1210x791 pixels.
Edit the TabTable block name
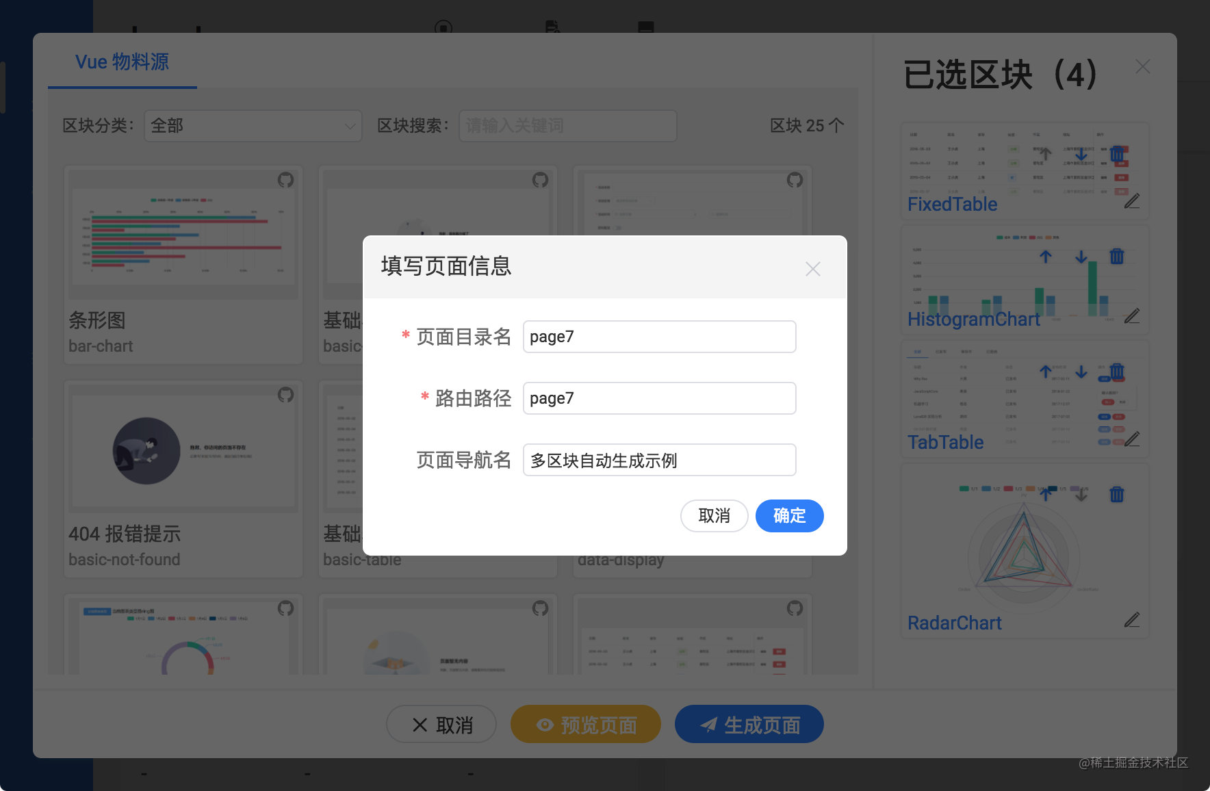point(1132,439)
